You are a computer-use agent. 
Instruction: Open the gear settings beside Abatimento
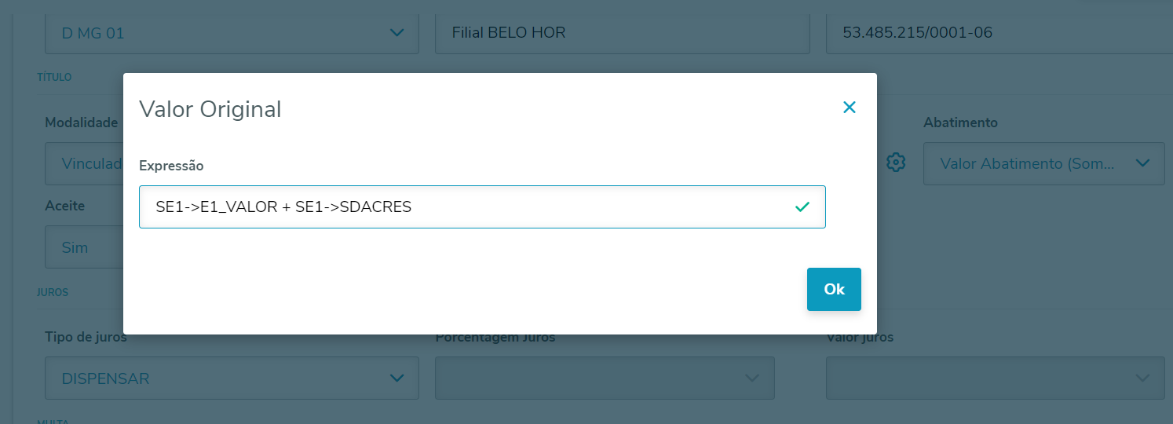[x=896, y=163]
